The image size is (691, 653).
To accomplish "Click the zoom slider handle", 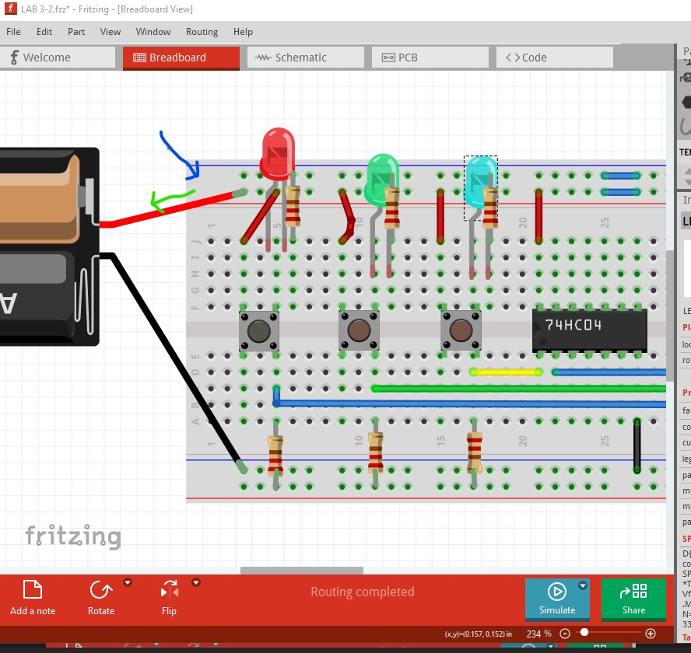I will [x=584, y=634].
